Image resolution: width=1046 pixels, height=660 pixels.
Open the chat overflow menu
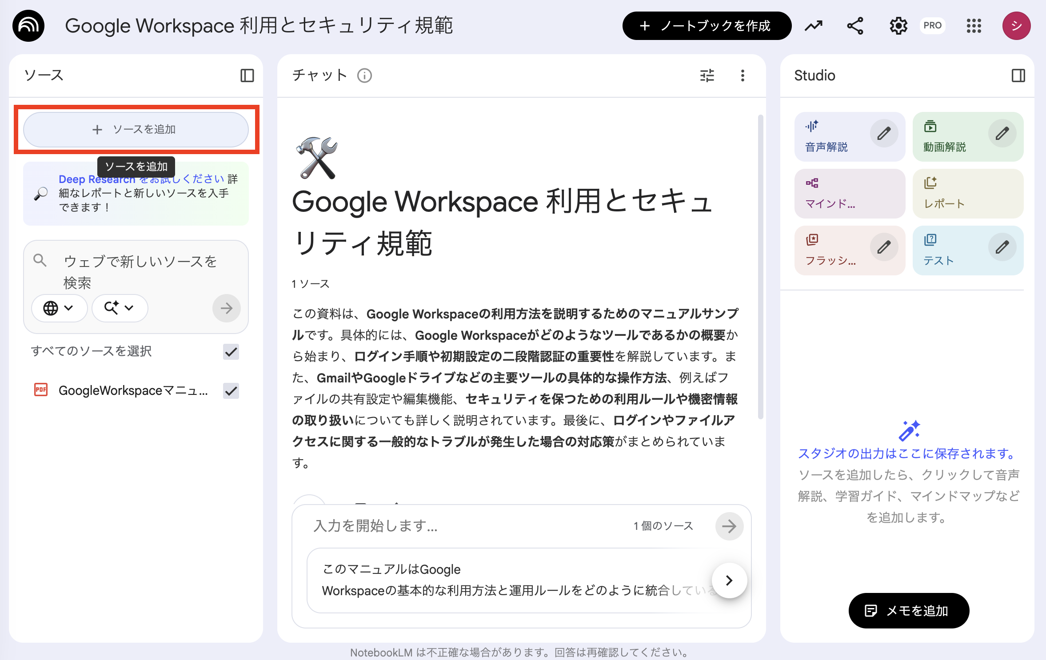coord(742,76)
